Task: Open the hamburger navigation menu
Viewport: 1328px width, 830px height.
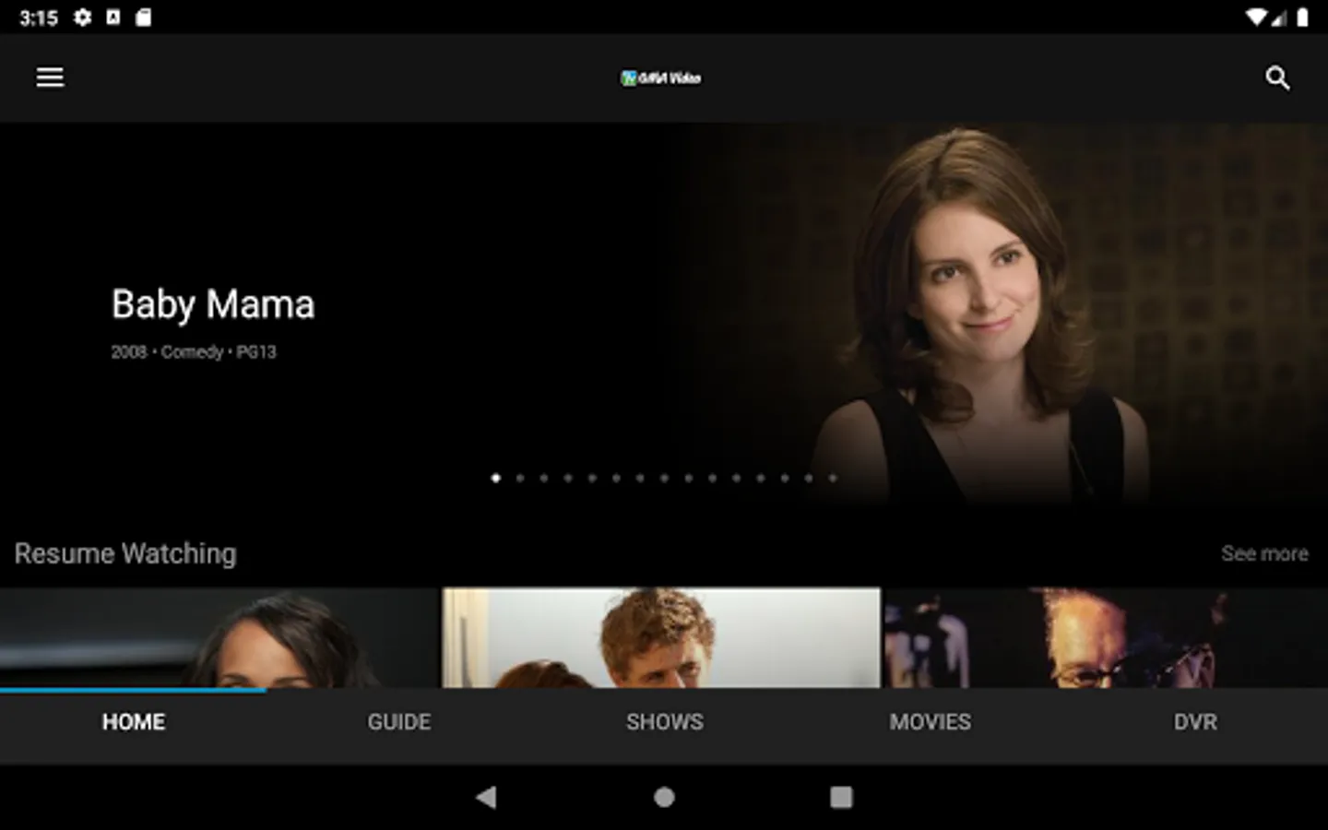Action: pos(50,77)
